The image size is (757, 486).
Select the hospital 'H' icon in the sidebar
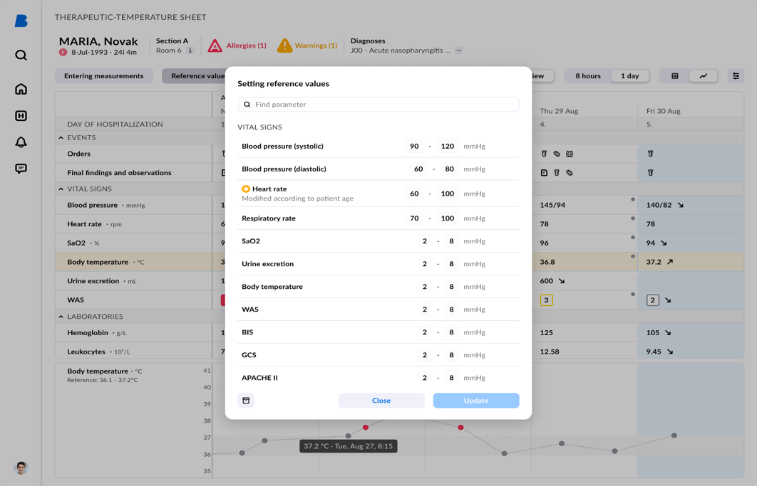(x=21, y=115)
